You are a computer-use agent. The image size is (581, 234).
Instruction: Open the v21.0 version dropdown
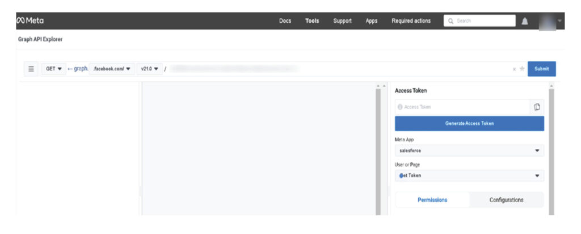(x=150, y=69)
